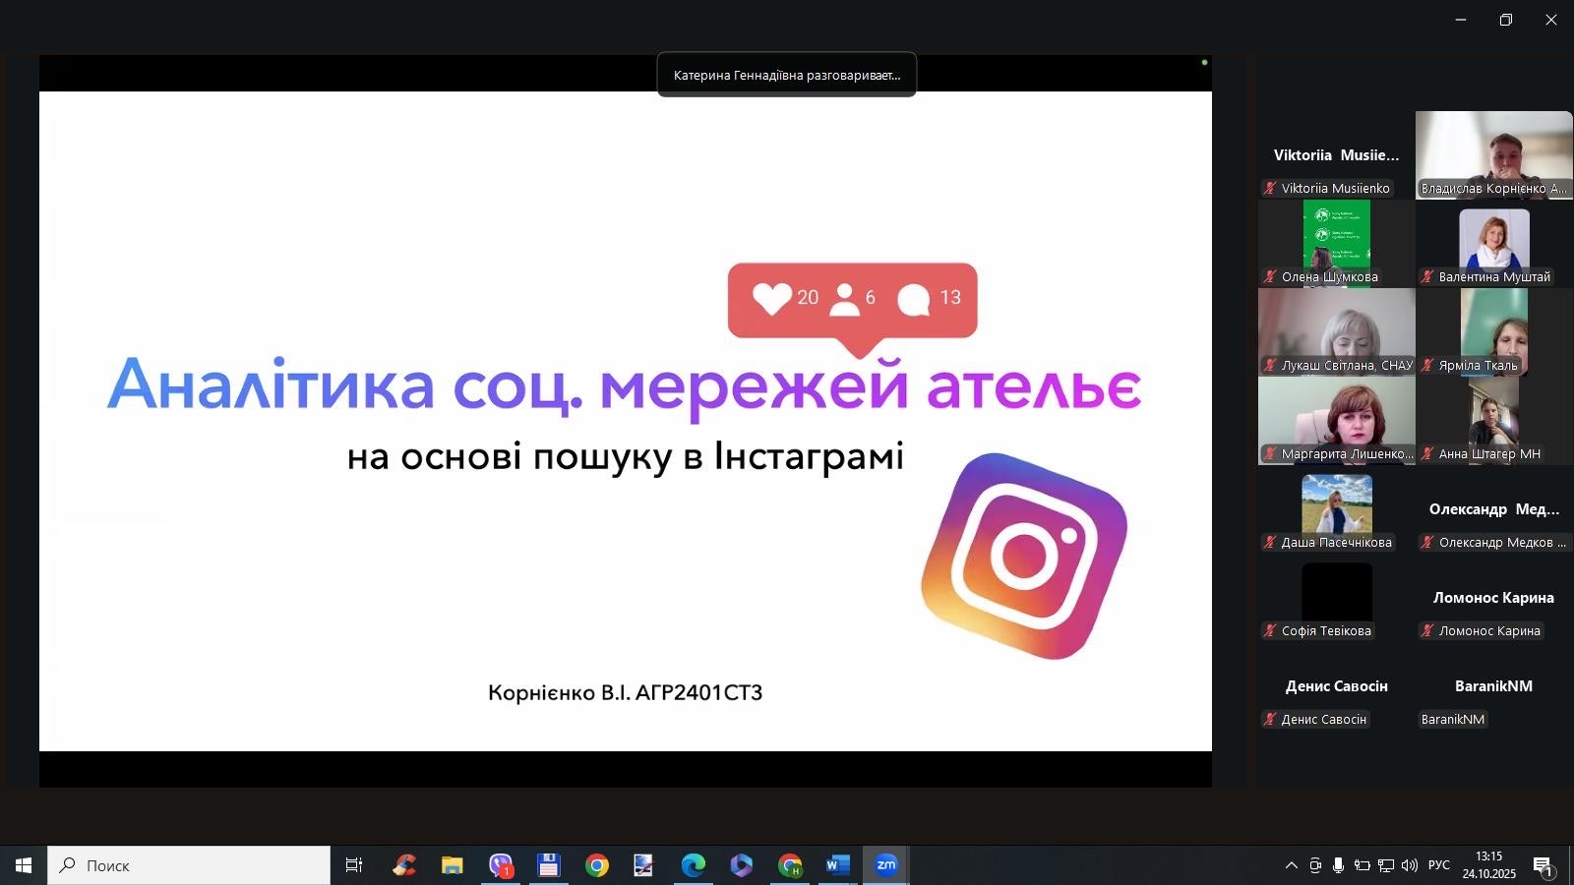
Task: Open Zoom from the taskbar
Action: click(885, 865)
